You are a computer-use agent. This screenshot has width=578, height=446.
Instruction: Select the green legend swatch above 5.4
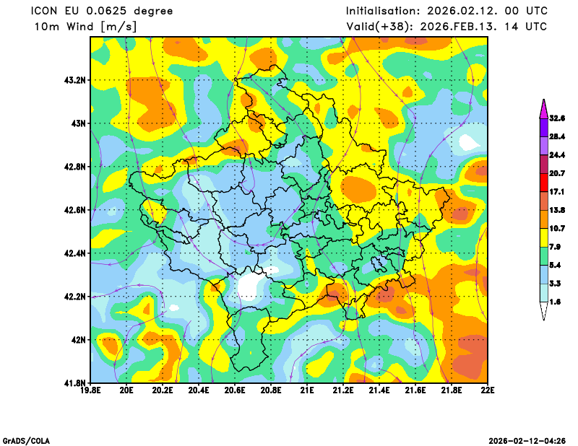tap(543, 256)
